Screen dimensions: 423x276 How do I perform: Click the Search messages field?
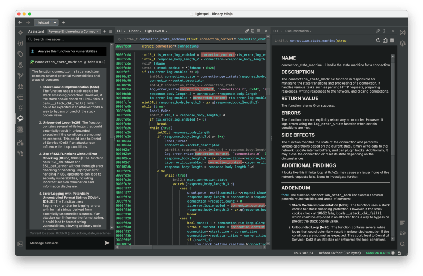click(70, 39)
